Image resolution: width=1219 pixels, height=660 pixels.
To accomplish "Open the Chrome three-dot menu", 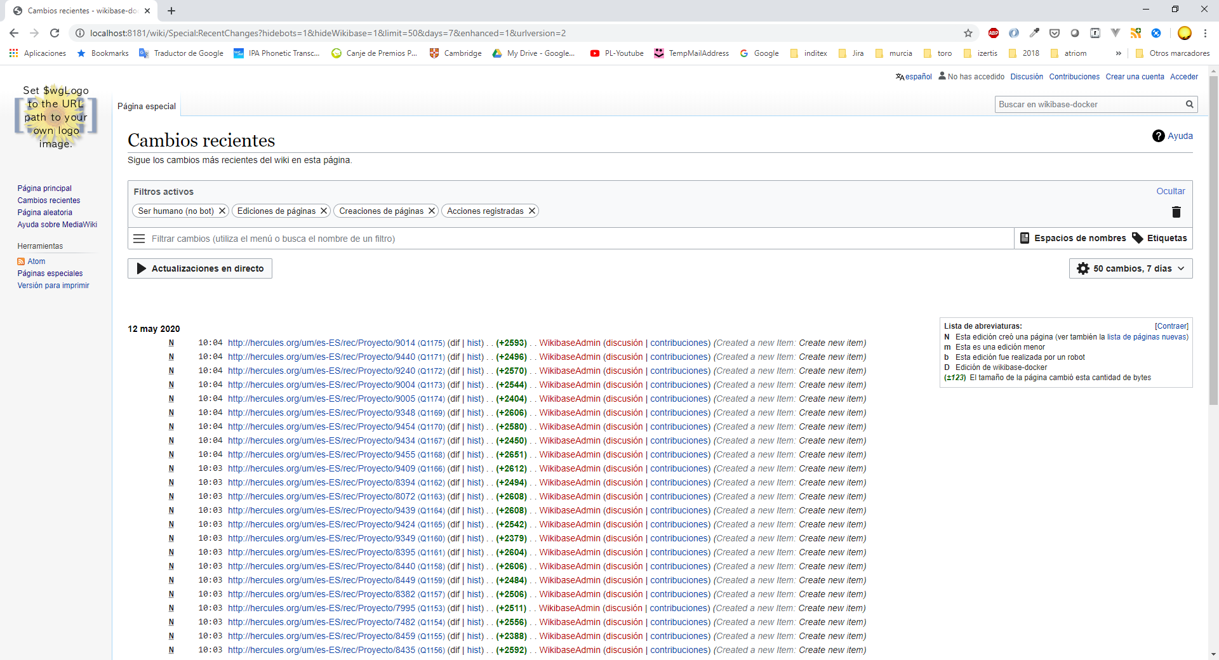I will pos(1205,33).
